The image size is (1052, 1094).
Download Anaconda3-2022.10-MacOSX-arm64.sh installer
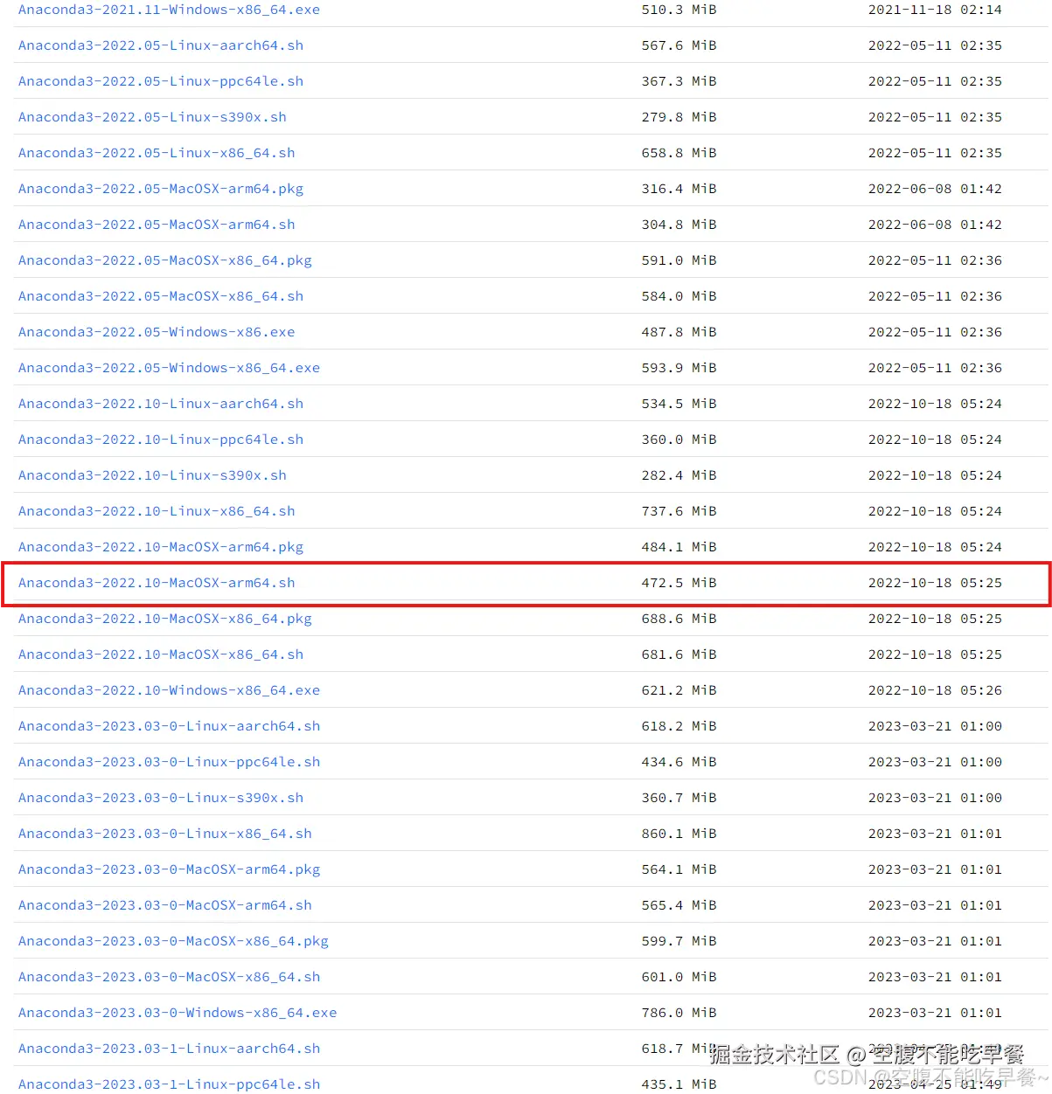tap(157, 583)
